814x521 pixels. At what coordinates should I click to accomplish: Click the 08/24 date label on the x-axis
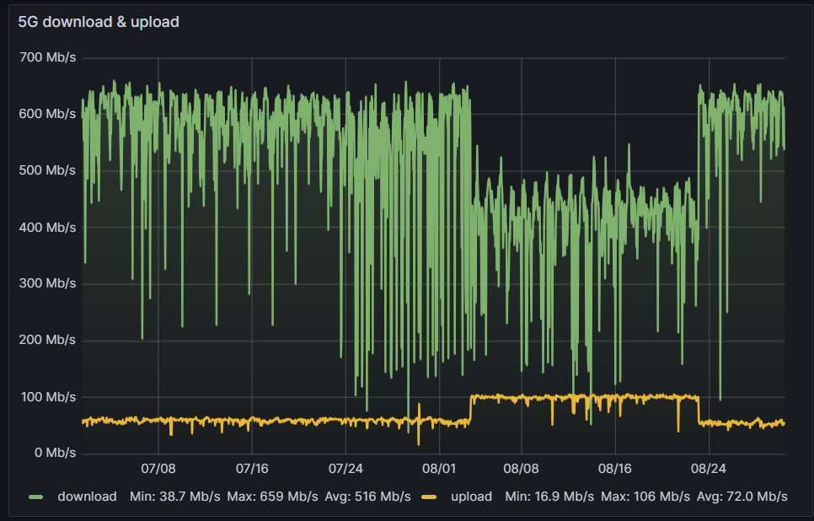tap(708, 467)
